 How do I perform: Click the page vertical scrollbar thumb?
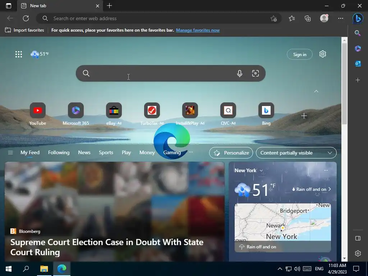coord(344,84)
